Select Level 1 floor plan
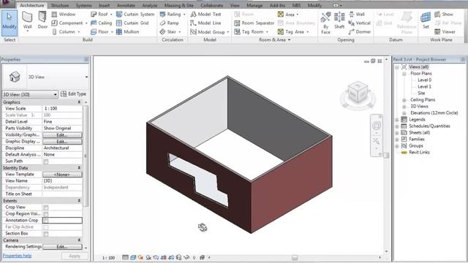 [424, 86]
